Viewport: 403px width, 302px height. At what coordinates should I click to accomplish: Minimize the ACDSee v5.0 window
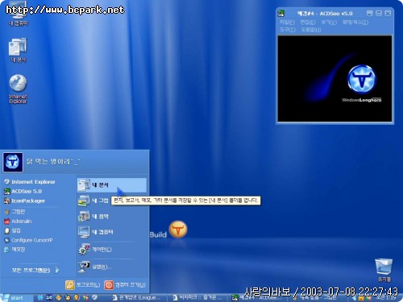coord(370,13)
